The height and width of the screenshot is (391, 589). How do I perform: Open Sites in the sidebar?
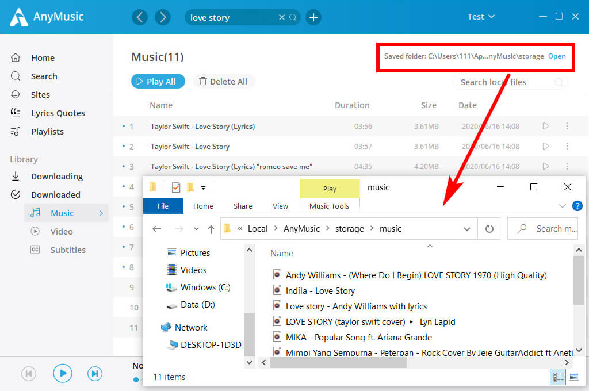[40, 95]
